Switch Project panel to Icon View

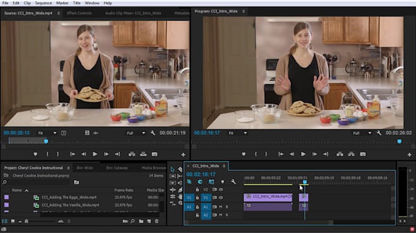click(x=12, y=221)
